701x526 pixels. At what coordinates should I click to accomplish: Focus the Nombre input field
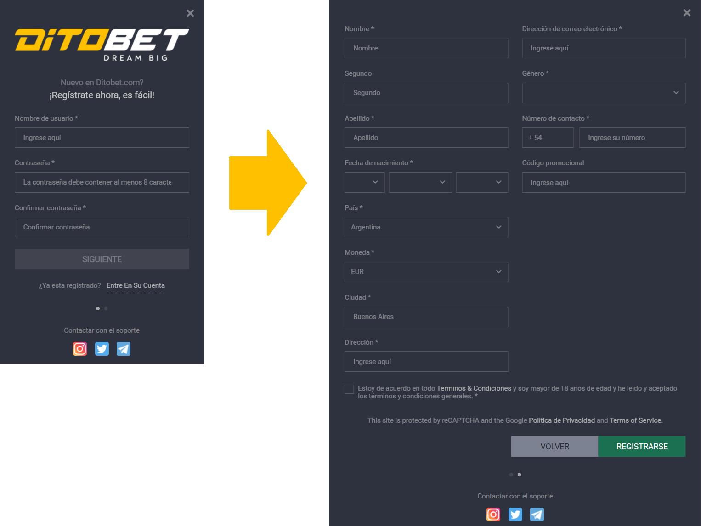click(x=426, y=48)
